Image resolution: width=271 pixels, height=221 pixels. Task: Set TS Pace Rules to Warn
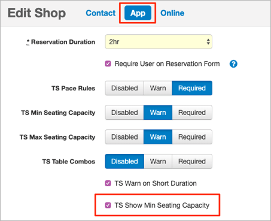pos(158,88)
